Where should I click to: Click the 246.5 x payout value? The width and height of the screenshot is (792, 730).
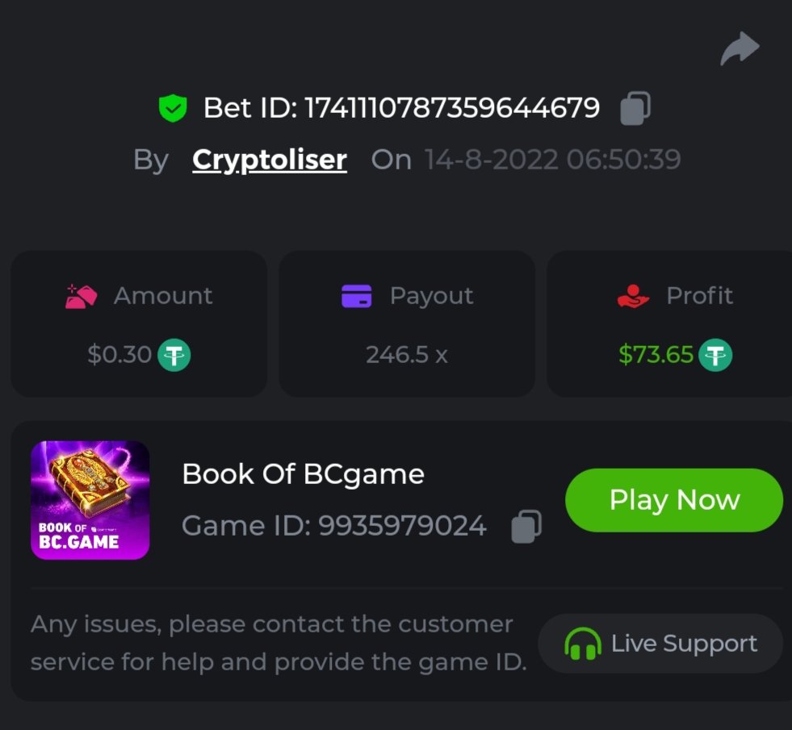[406, 355]
